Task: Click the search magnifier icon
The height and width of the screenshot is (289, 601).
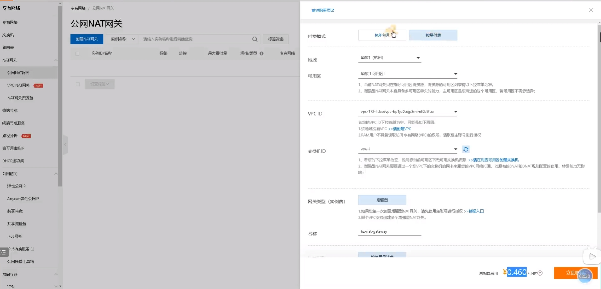Action: pos(255,39)
